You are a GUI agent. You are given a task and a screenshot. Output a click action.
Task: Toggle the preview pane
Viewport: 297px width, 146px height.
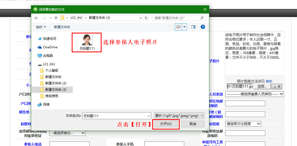click(193, 27)
